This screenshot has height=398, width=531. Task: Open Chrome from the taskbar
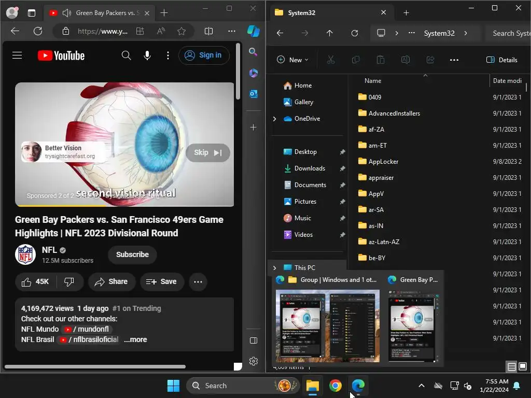pyautogui.click(x=335, y=386)
